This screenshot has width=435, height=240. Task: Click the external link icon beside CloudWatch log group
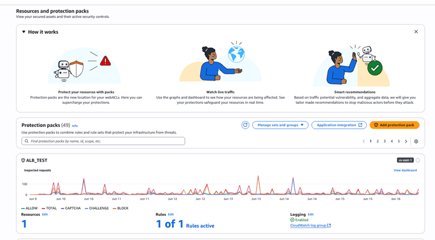tap(329, 225)
